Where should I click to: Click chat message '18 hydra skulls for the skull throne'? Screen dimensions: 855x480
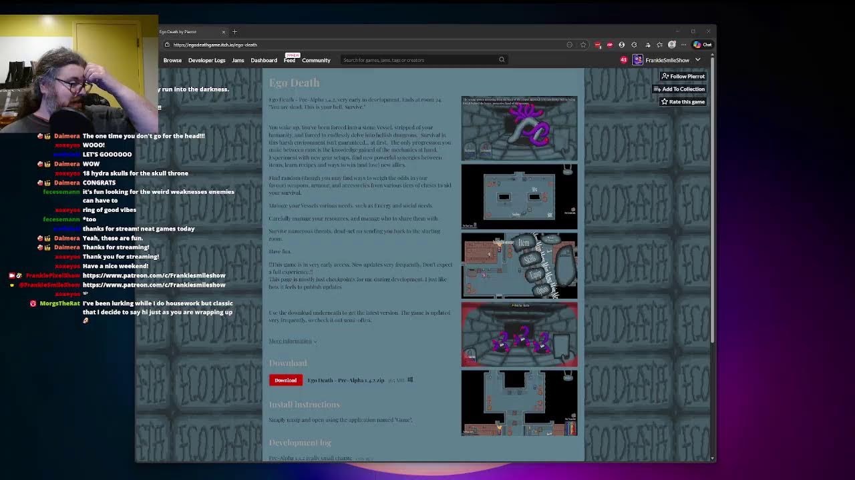(x=135, y=173)
